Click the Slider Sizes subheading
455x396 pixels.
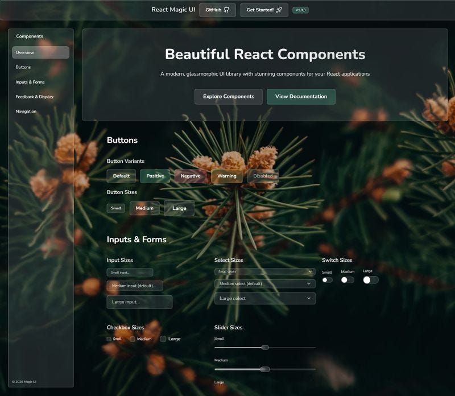coord(229,328)
